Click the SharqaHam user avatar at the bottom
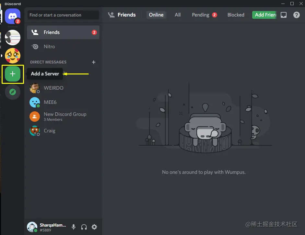This screenshot has width=305, height=235. point(32,227)
